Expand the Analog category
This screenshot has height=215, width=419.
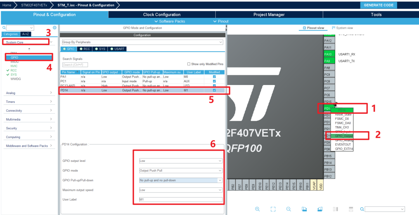[x=29, y=93]
